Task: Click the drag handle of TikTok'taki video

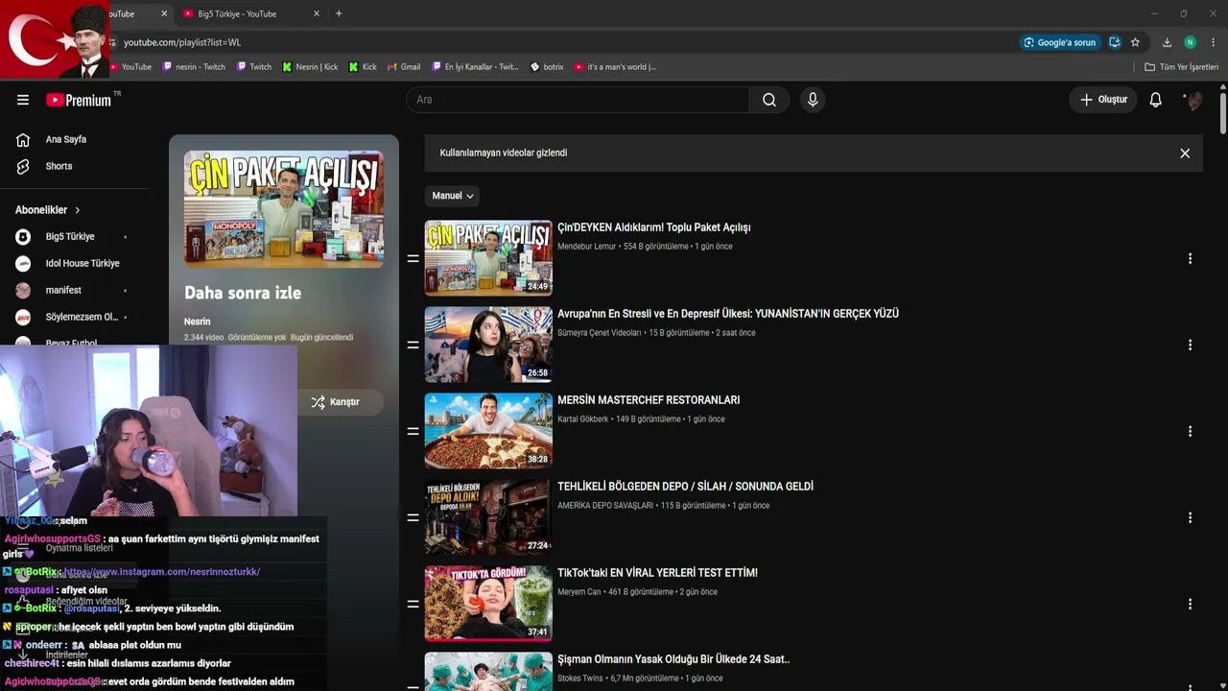Action: (x=413, y=605)
